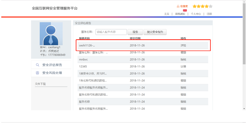This screenshot has height=123, width=246.
Task: Edit the mnbvc report
Action: [x=183, y=59]
